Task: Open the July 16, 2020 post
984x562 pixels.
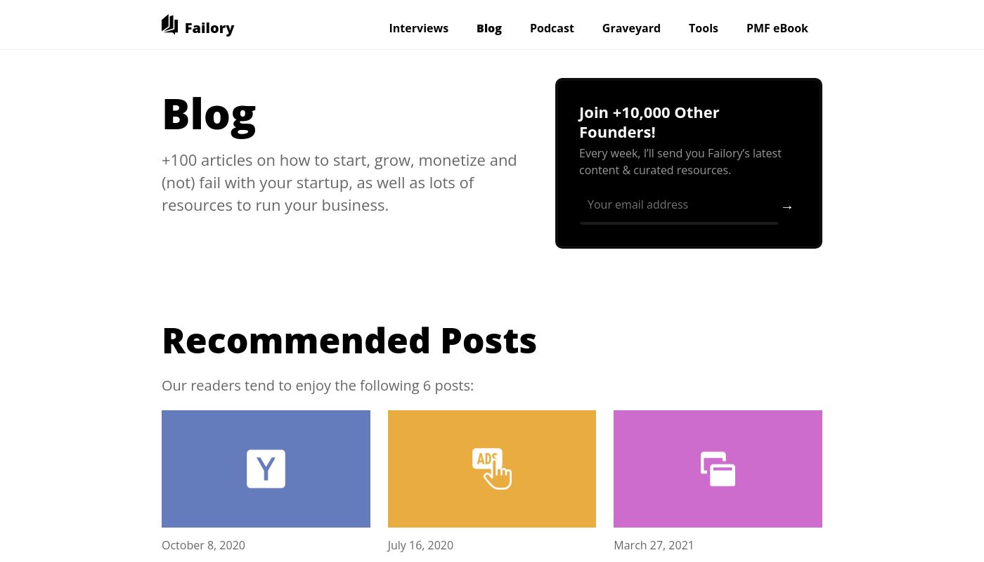Action: click(420, 545)
